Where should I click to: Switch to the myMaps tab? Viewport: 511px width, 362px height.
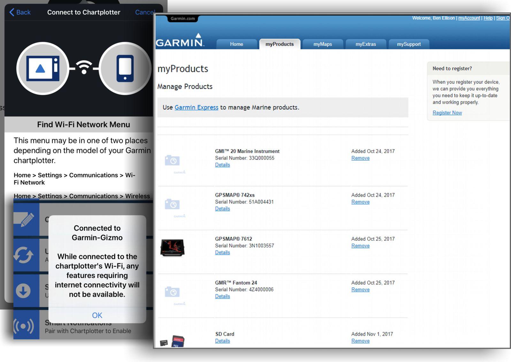pos(323,44)
